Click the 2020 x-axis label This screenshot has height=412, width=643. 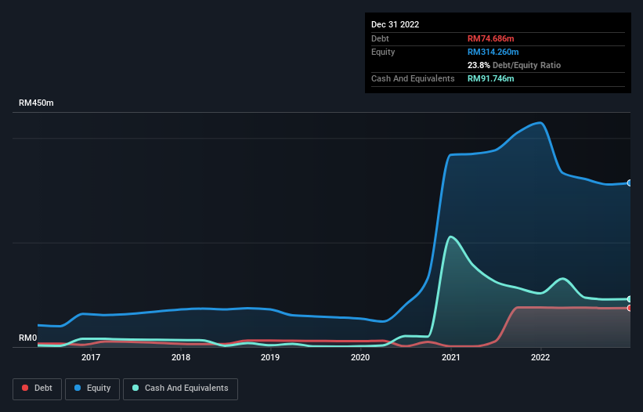pos(360,357)
